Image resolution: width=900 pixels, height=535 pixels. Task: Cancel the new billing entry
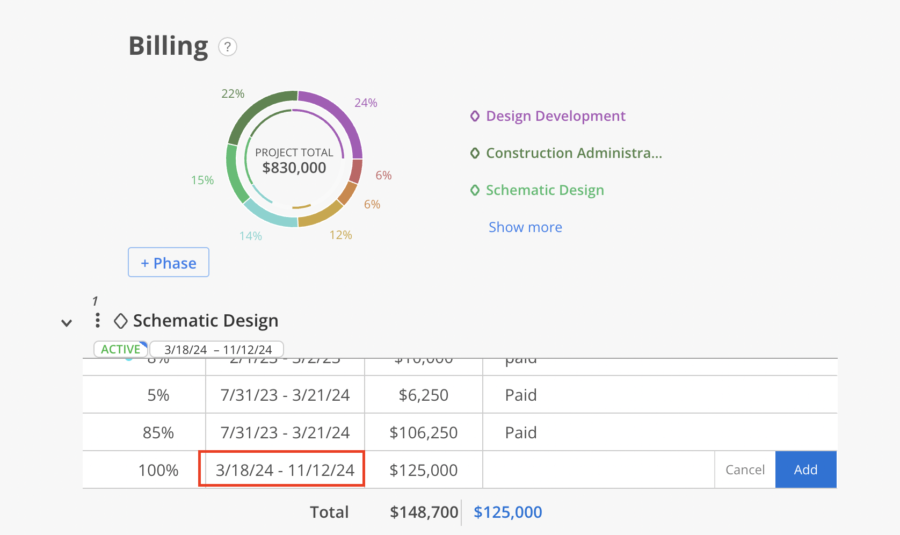click(x=745, y=469)
